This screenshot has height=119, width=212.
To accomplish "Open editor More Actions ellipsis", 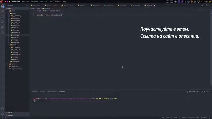I will click(210, 5).
